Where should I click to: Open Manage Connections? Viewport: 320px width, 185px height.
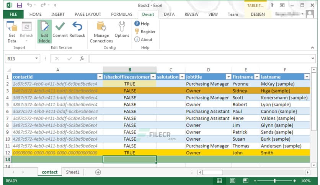click(x=101, y=32)
